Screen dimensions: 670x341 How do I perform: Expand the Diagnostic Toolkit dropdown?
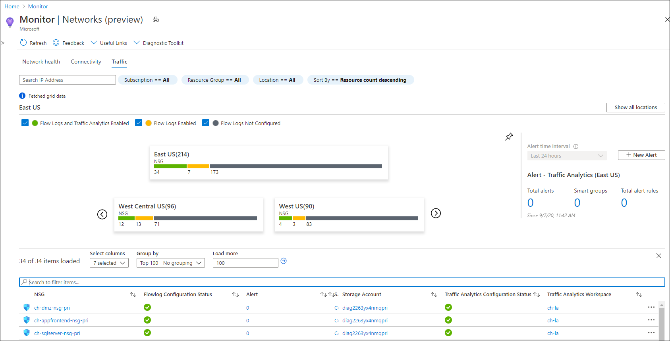pyautogui.click(x=158, y=43)
